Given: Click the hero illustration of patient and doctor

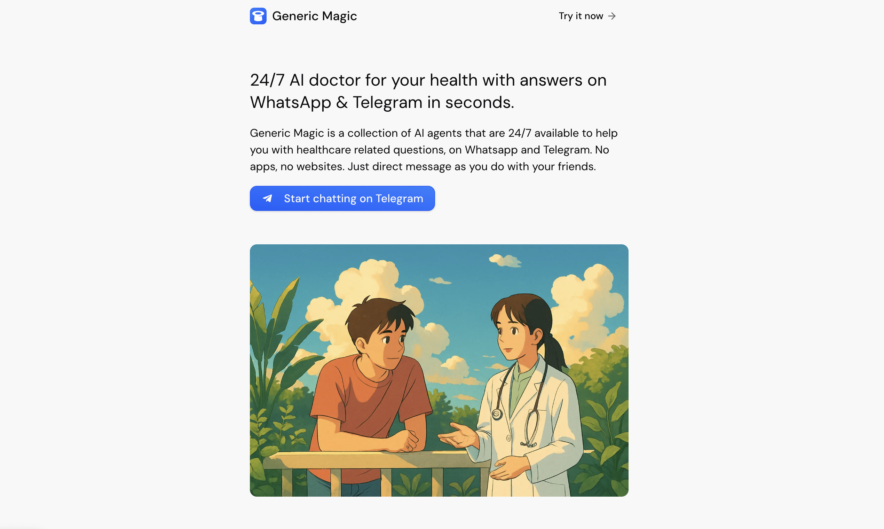Looking at the screenshot, I should pos(439,370).
